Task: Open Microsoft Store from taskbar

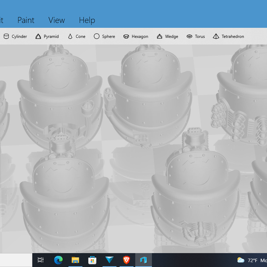Action: pos(92,260)
